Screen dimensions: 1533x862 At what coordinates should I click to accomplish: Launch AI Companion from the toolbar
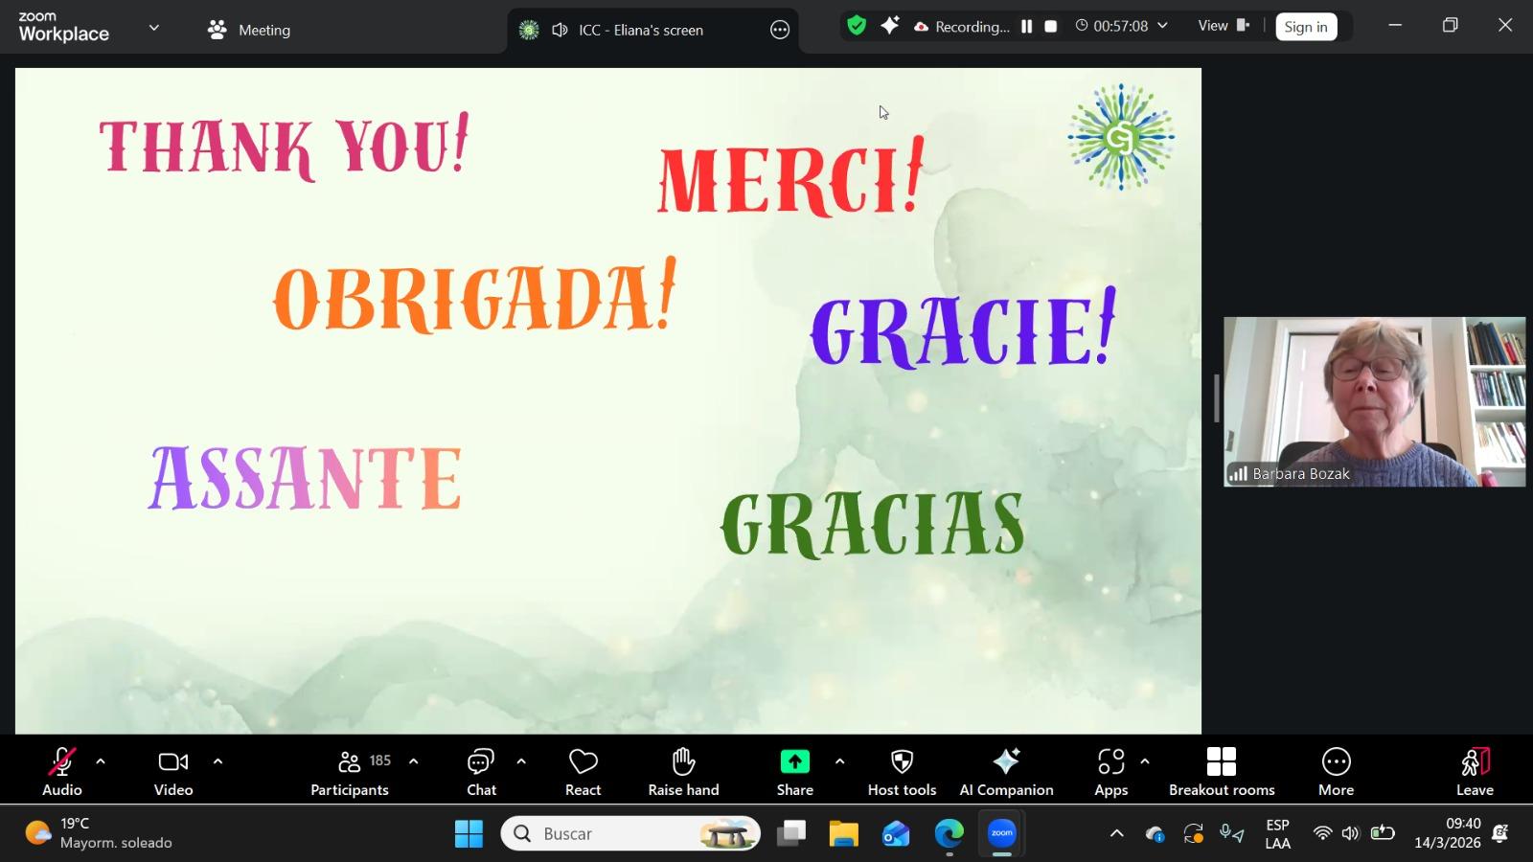tap(1006, 771)
